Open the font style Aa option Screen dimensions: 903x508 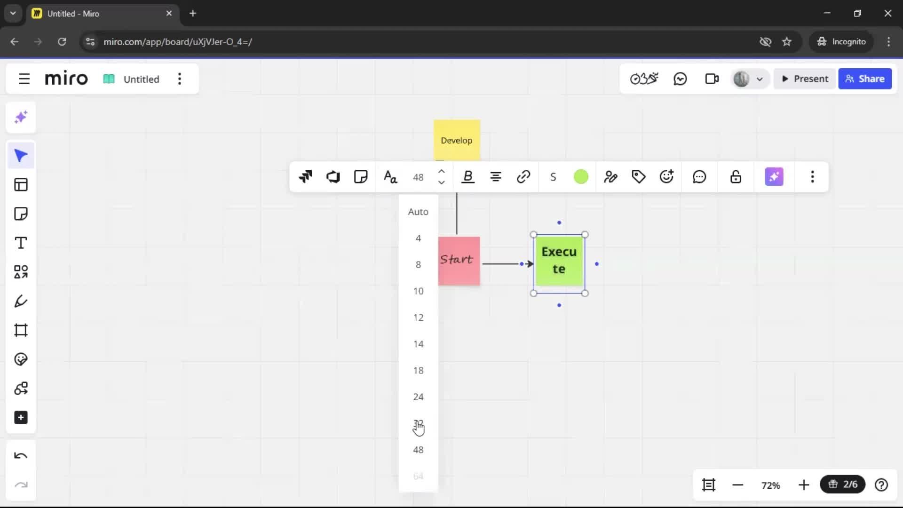click(x=390, y=177)
